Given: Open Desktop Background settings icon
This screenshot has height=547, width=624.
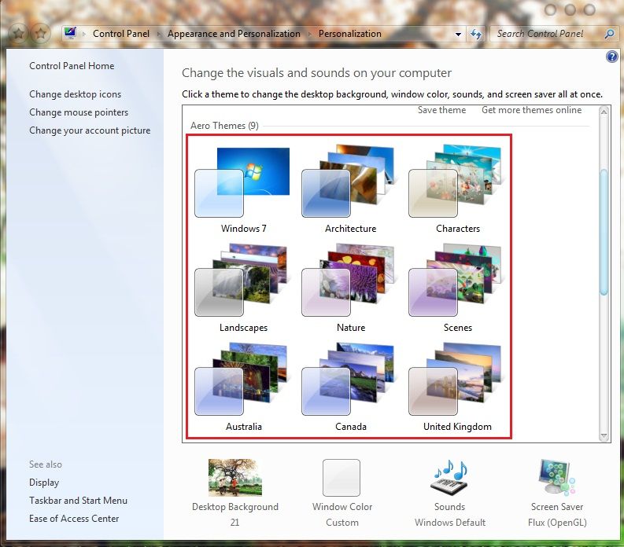Looking at the screenshot, I should click(x=234, y=477).
